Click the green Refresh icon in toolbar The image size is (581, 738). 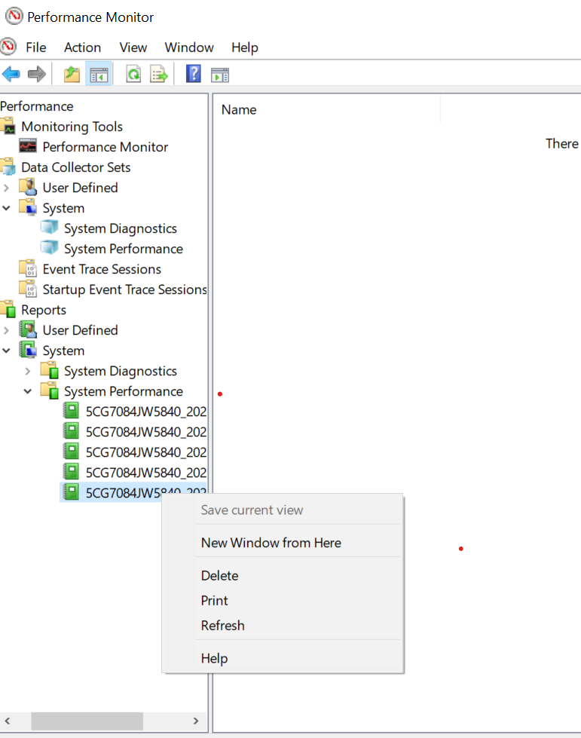pyautogui.click(x=133, y=74)
